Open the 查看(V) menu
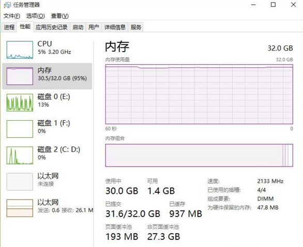The width and height of the screenshot is (303, 247). (x=59, y=16)
